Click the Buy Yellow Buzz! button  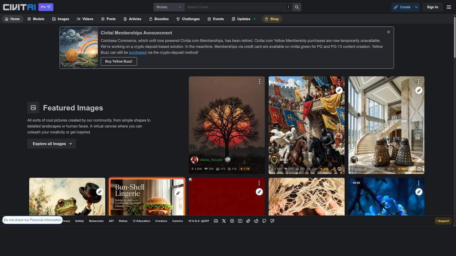(119, 61)
